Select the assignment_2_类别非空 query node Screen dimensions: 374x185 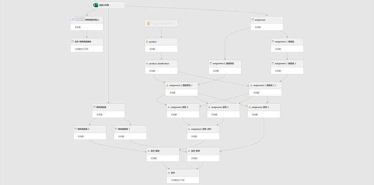[225, 67]
